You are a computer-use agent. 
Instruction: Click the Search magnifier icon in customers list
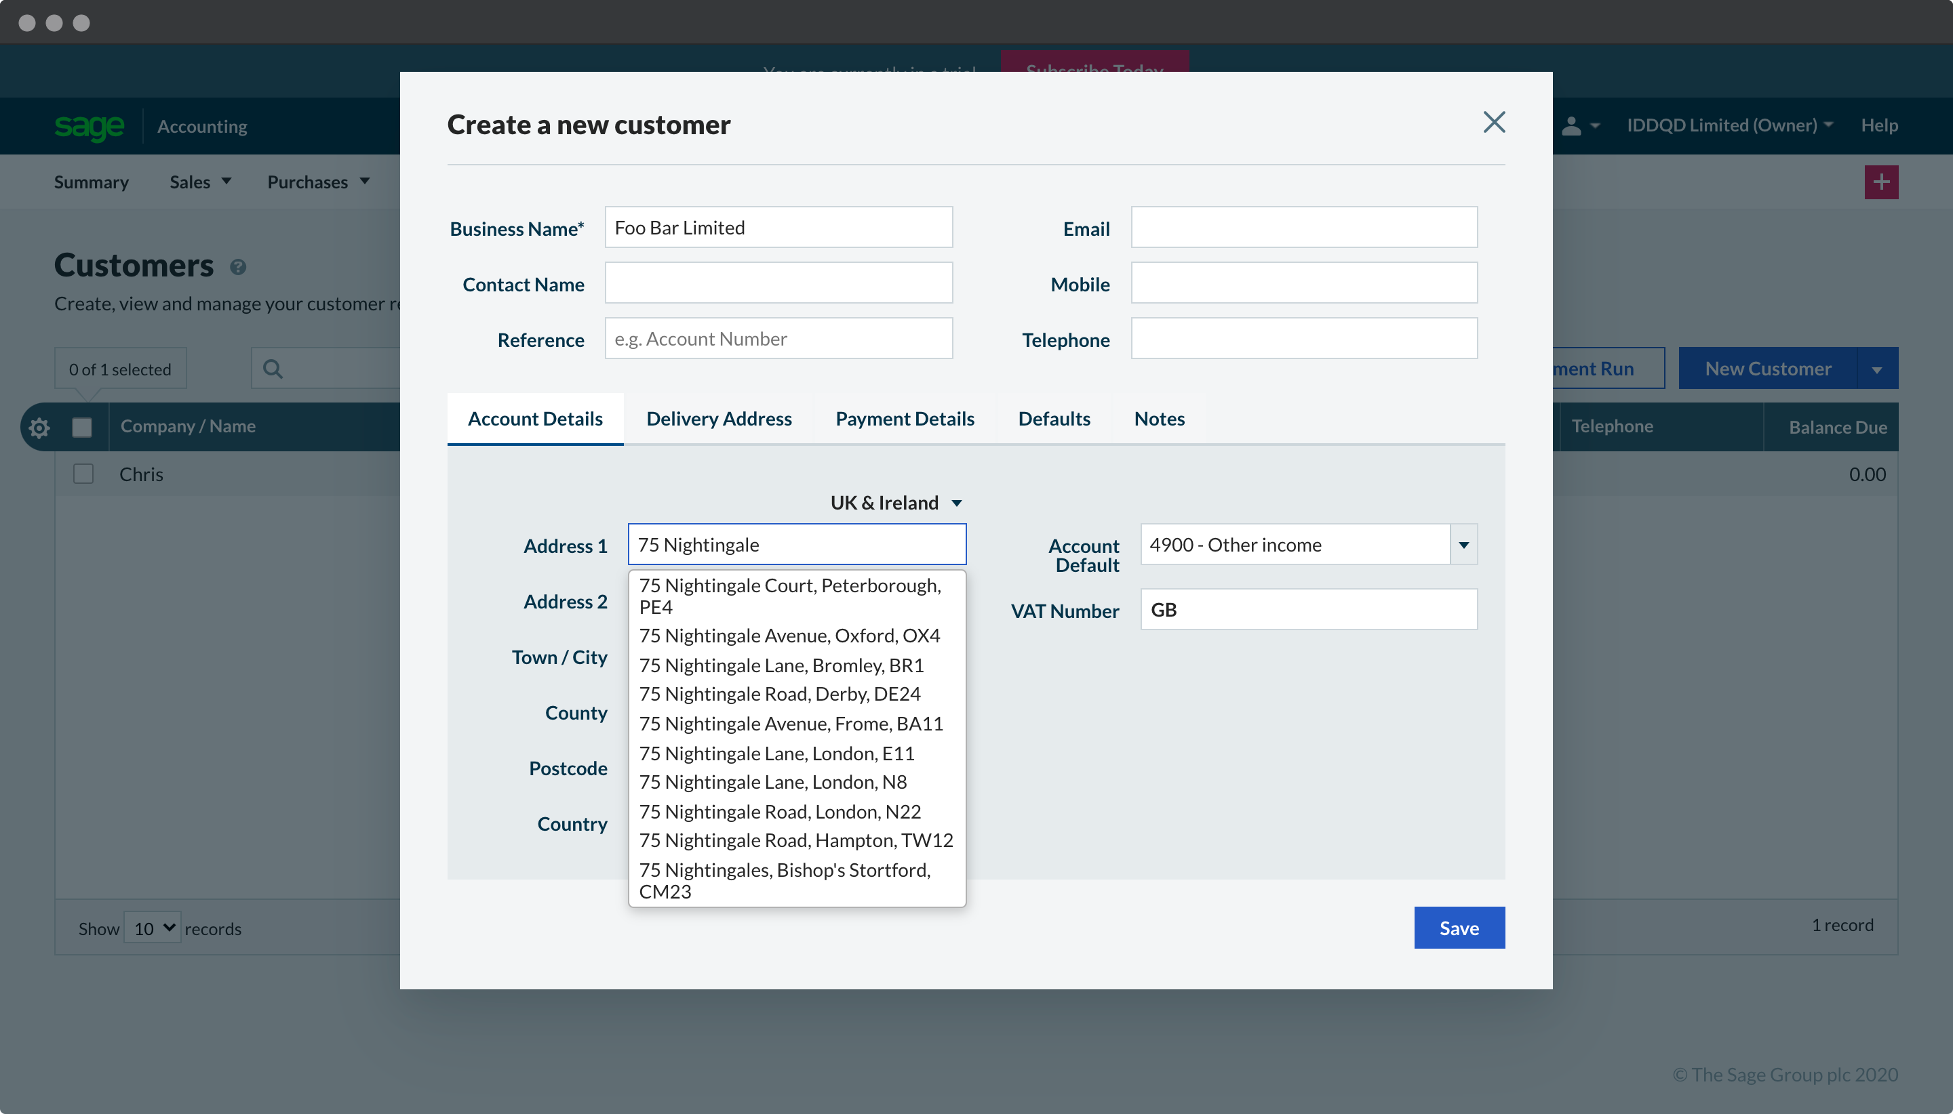click(x=273, y=367)
